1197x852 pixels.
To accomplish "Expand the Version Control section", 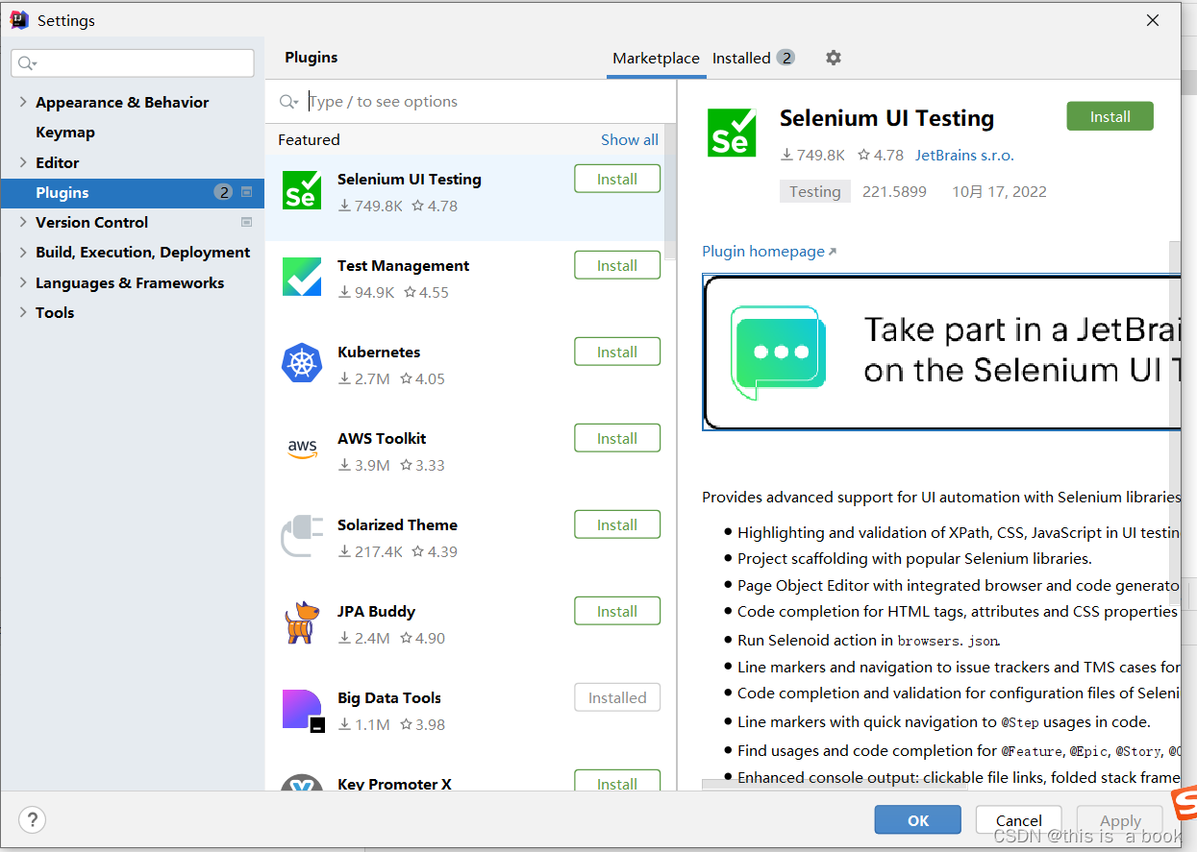I will click(x=23, y=222).
